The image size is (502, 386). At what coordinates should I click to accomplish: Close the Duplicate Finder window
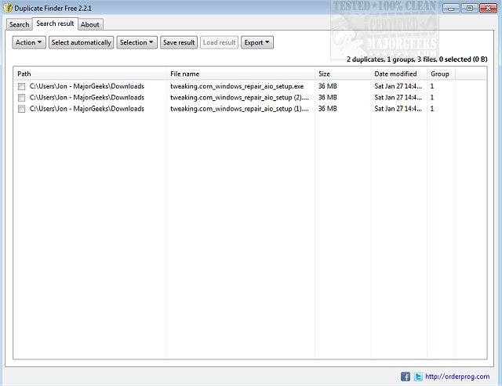pyautogui.click(x=488, y=9)
